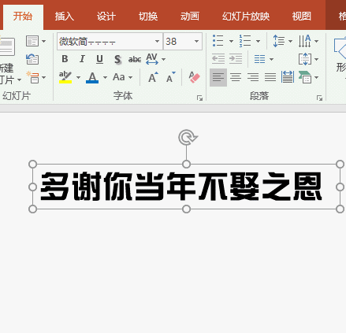
Task: Toggle underline formatting
Action: pos(99,59)
